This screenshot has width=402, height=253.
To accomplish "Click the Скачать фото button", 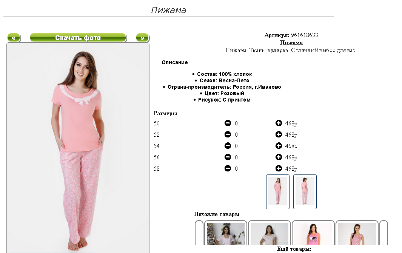I will tap(78, 38).
